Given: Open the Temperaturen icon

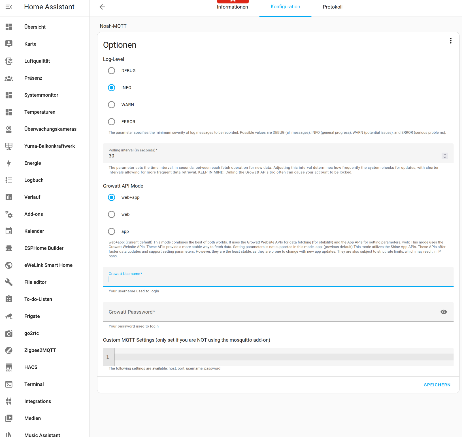Looking at the screenshot, I should point(9,112).
